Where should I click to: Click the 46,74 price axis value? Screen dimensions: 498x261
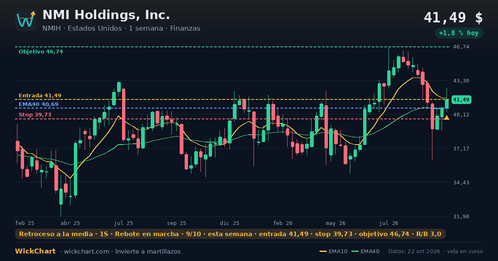(461, 47)
